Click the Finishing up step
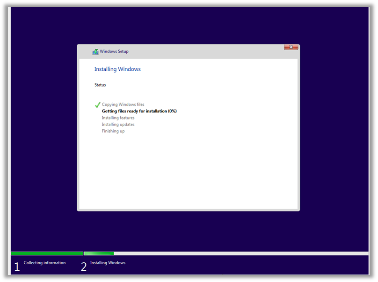The image size is (378, 282). [113, 131]
